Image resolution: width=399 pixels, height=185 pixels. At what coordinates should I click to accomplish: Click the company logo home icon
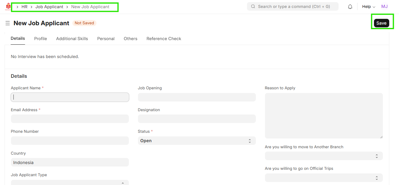click(x=8, y=7)
